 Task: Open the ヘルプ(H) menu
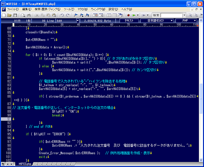pyautogui.click(x=127, y=10)
